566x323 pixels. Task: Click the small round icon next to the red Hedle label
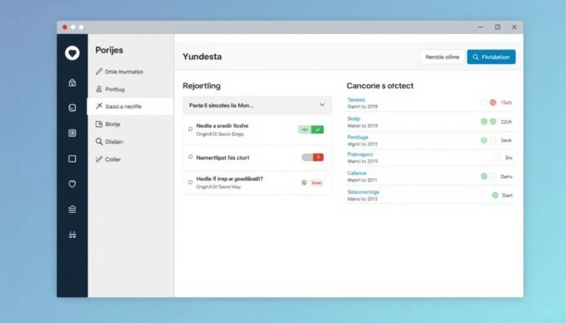coord(304,182)
